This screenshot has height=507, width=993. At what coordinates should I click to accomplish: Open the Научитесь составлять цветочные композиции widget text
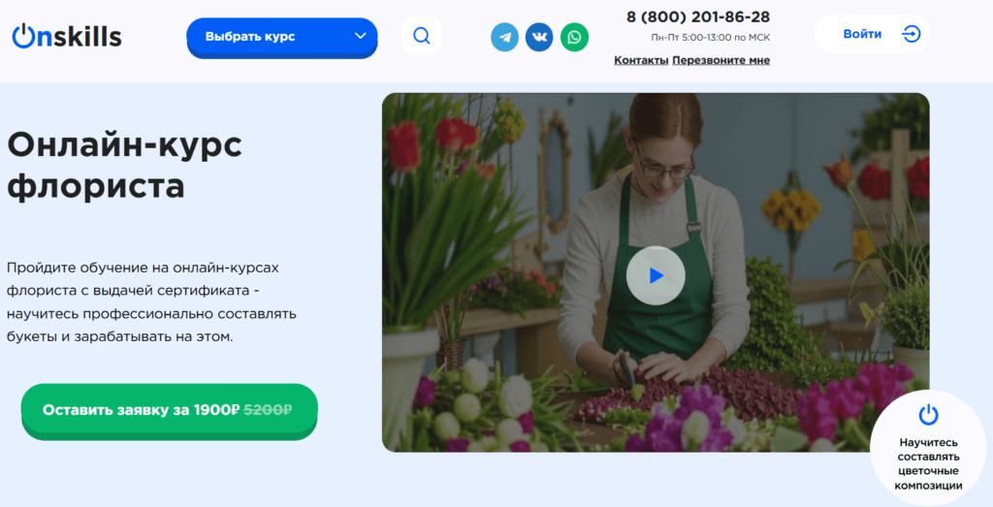point(929,463)
